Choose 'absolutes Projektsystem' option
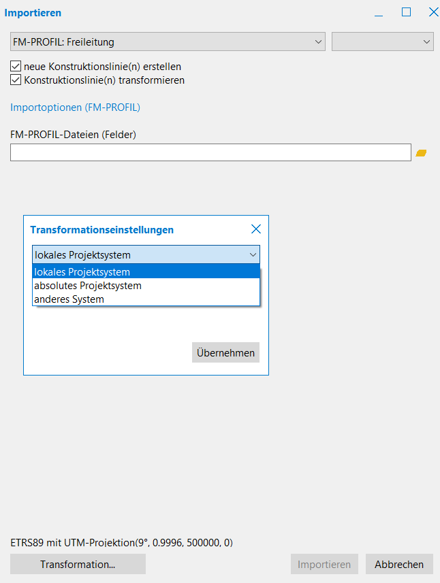This screenshot has width=440, height=583. click(x=146, y=286)
